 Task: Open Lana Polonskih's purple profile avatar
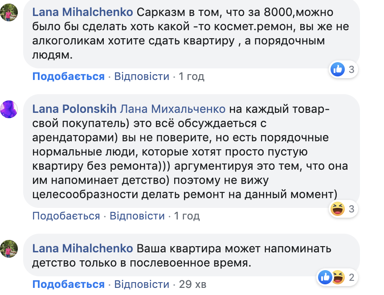click(x=9, y=109)
